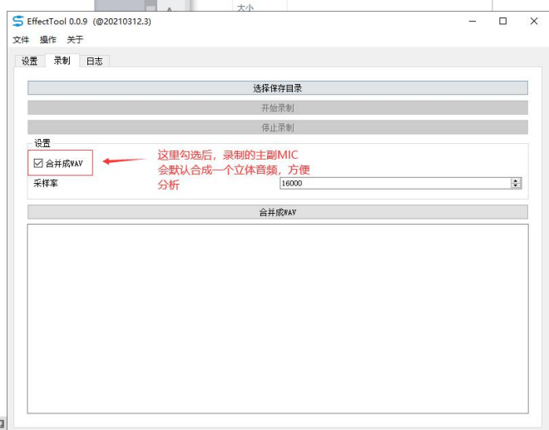The width and height of the screenshot is (549, 430).
Task: Open the 文件 menu
Action: click(x=21, y=40)
